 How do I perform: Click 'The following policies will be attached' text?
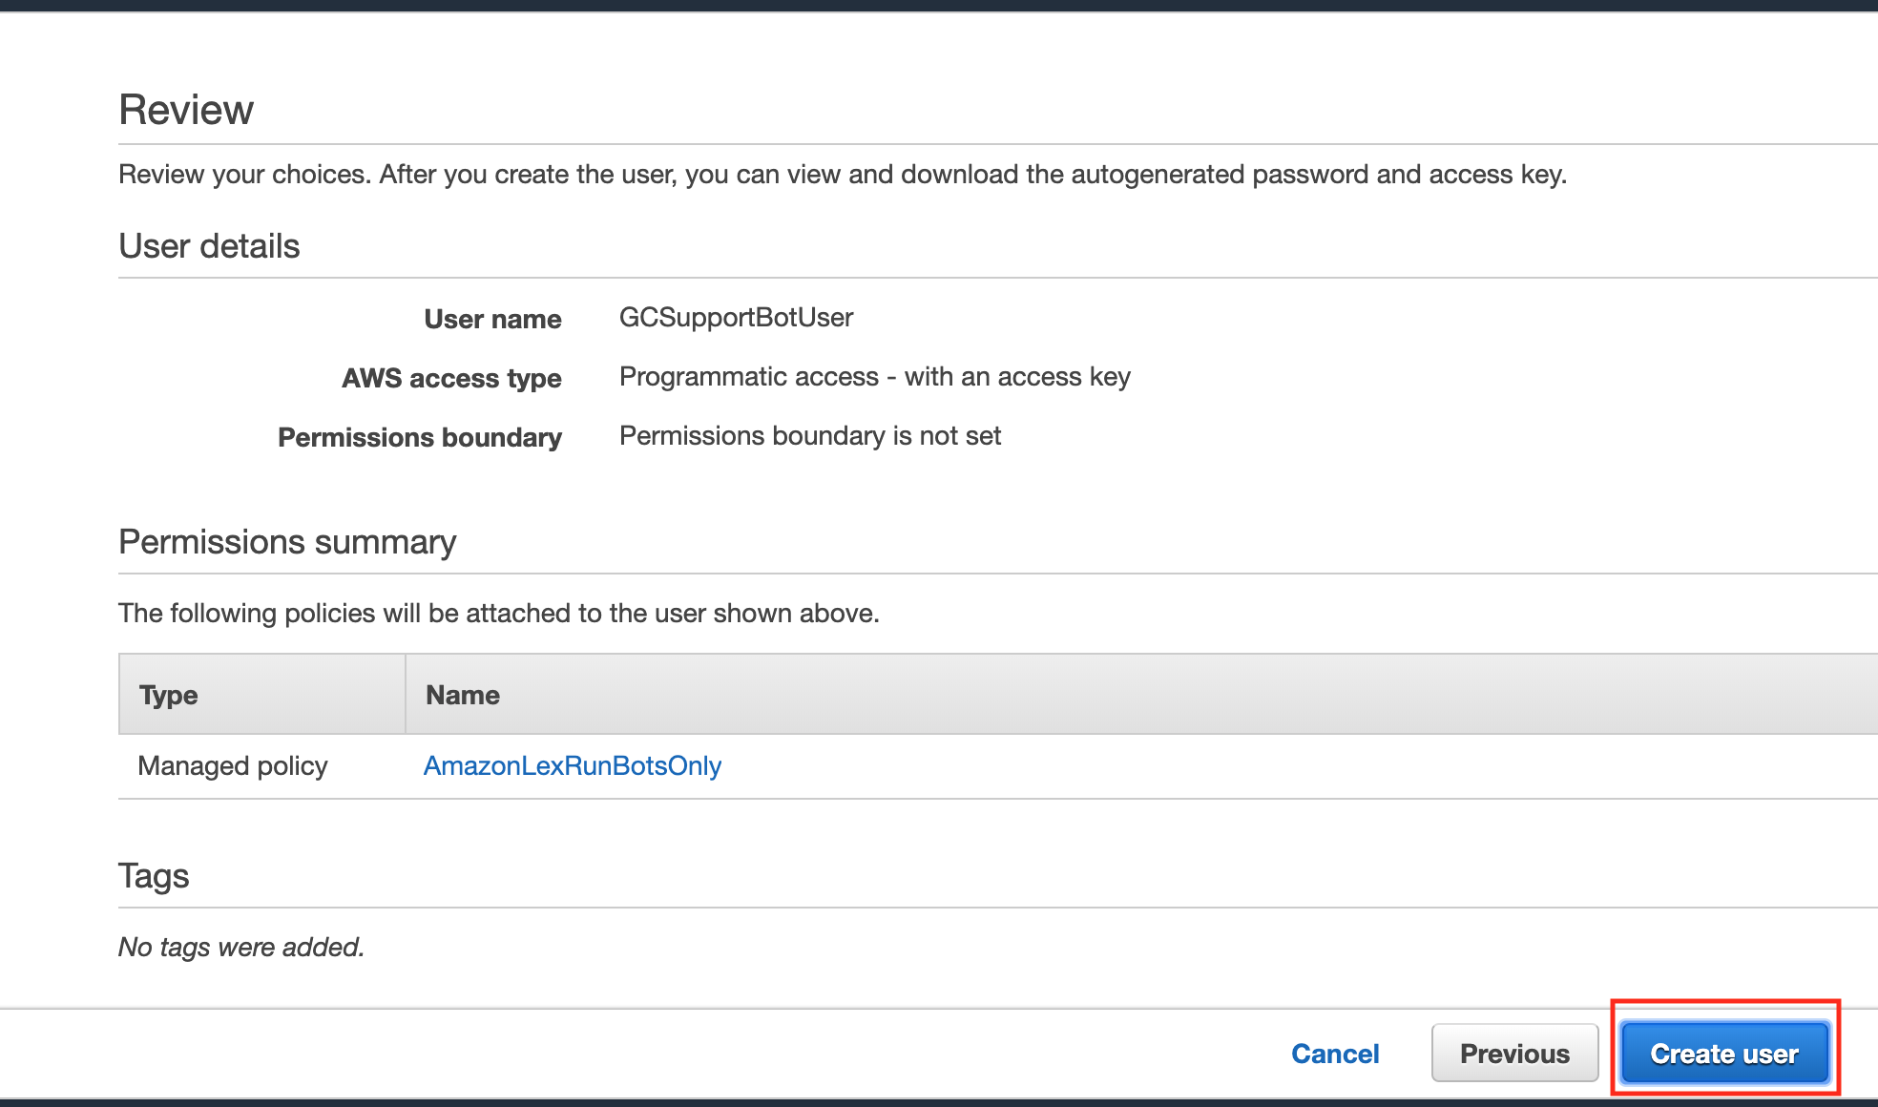(498, 613)
